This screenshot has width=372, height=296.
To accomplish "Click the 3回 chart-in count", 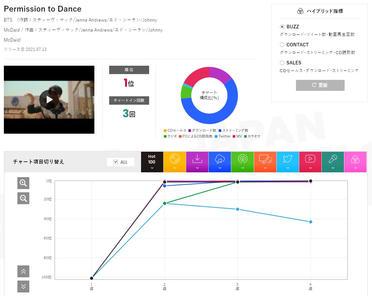I will point(129,113).
